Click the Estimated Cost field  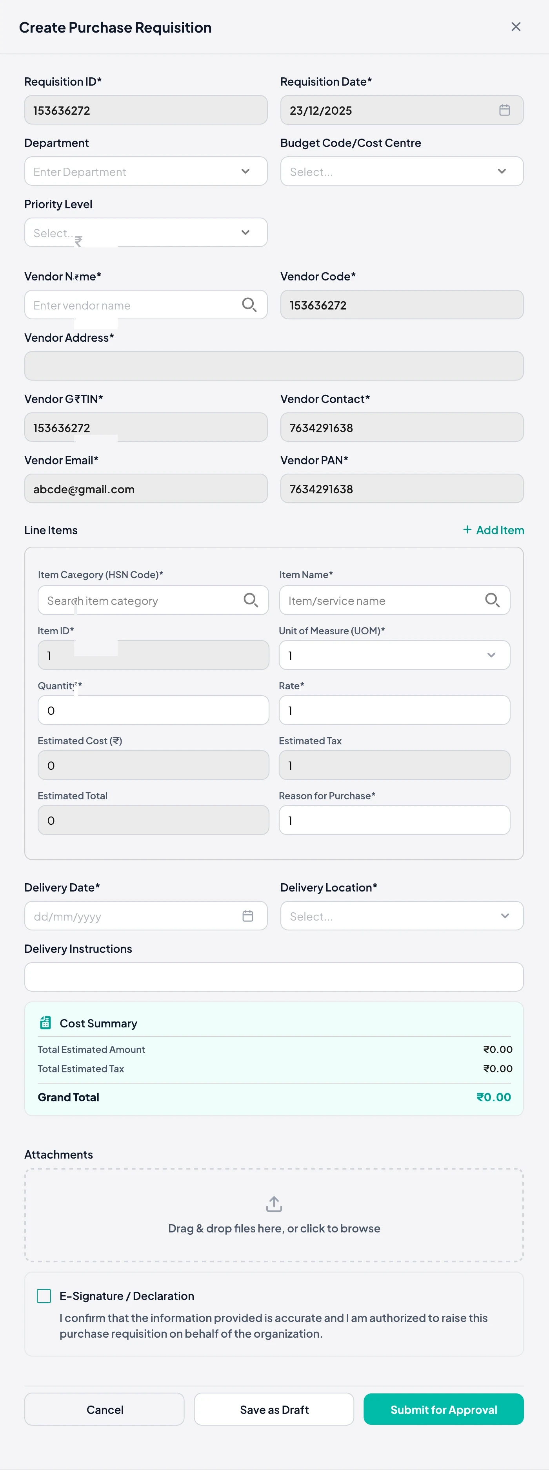pyautogui.click(x=153, y=765)
